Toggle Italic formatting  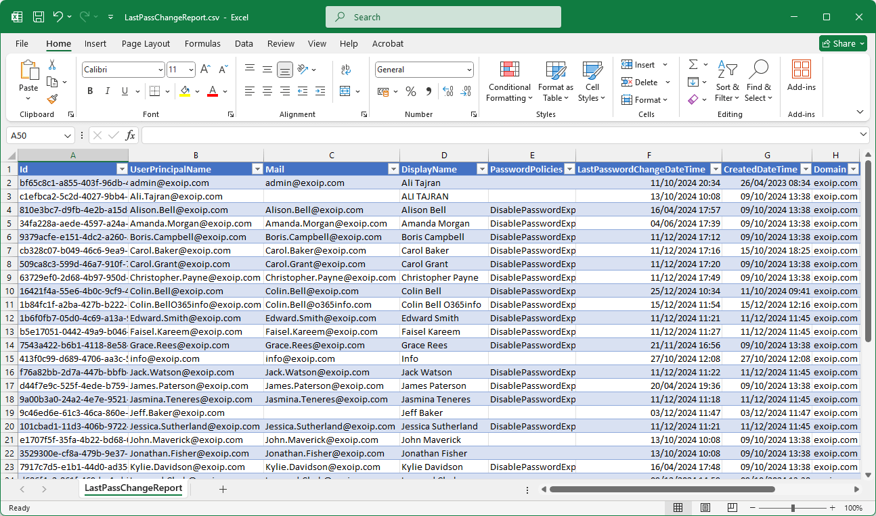(x=108, y=91)
